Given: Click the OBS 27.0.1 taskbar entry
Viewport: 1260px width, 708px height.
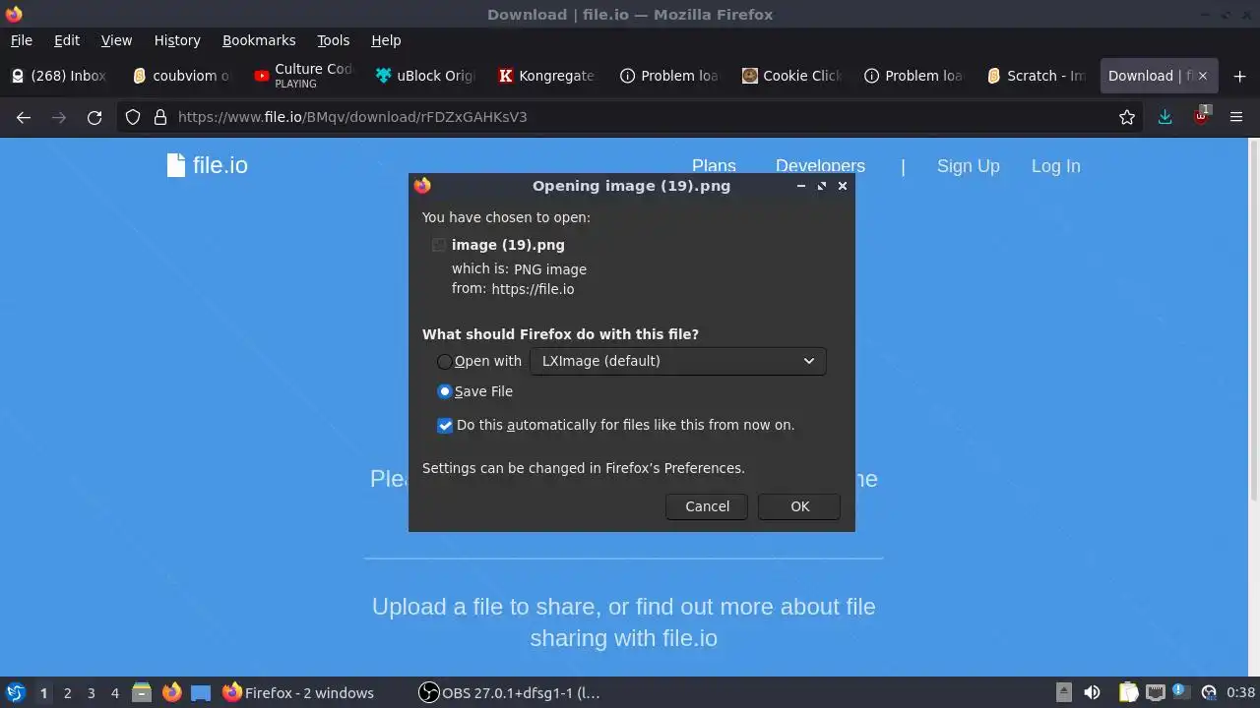Looking at the screenshot, I should (512, 692).
